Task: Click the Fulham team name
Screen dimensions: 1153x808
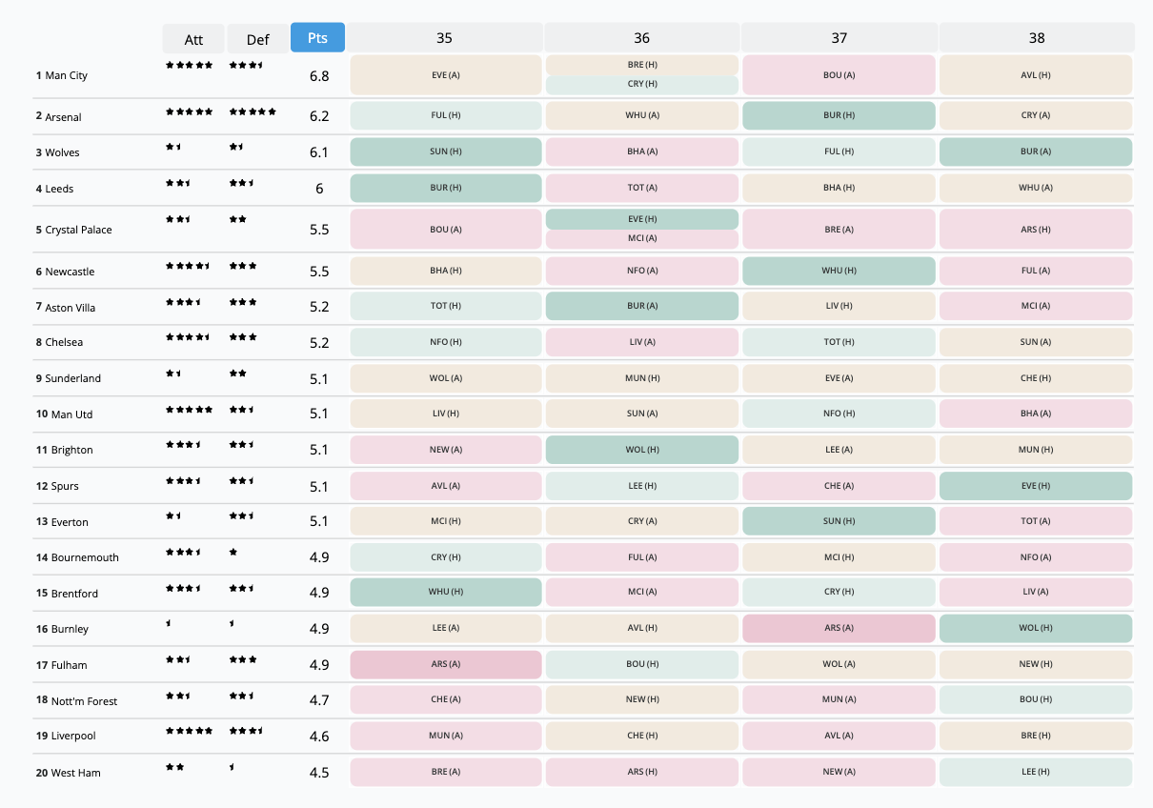Action: coord(69,665)
